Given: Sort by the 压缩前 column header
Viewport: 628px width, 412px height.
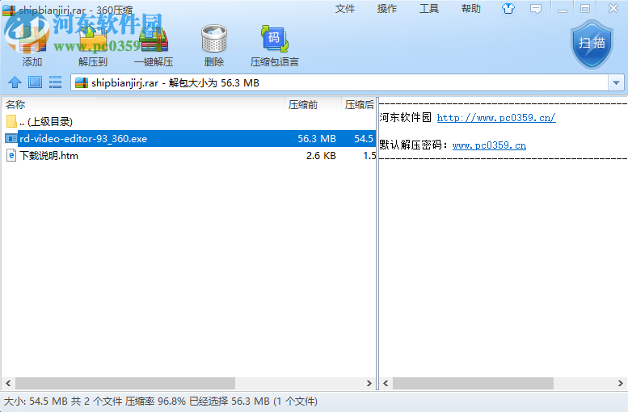Looking at the screenshot, I should [314, 104].
